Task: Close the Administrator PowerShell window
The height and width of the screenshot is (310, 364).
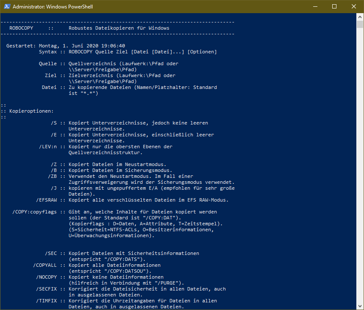Action: coord(354,6)
